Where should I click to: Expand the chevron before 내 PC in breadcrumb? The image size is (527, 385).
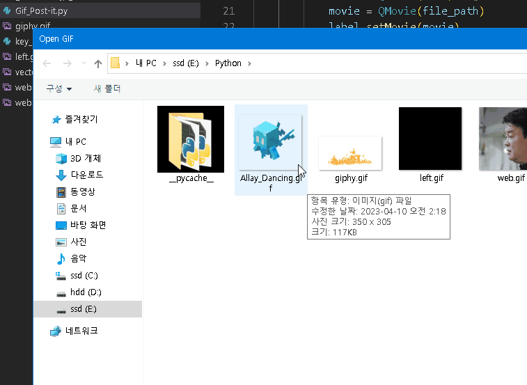[127, 63]
